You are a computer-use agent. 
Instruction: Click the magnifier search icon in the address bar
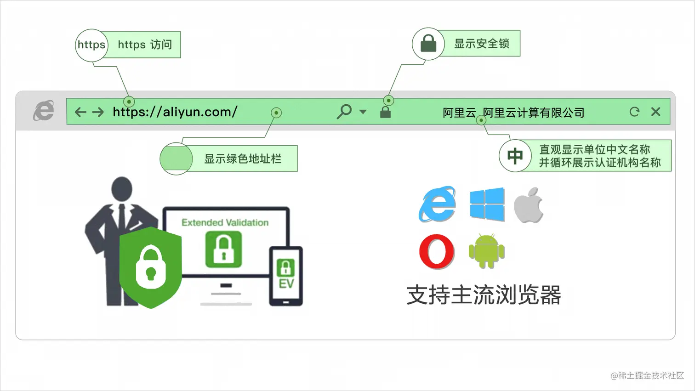[x=344, y=111]
